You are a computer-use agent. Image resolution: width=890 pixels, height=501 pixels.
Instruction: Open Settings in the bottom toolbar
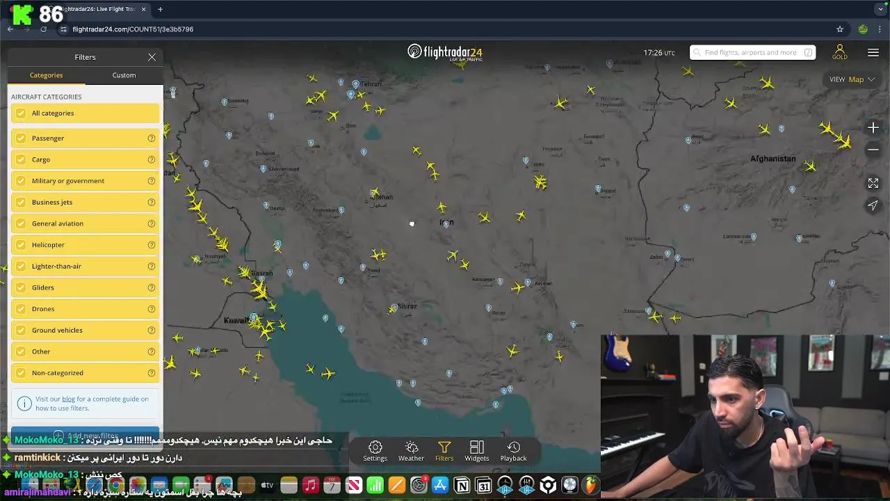point(375,451)
